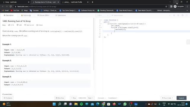Click the Share button
Viewport: 190px width, 107px height.
[x=39, y=25]
